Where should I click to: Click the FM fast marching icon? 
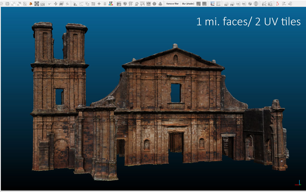(232, 4)
